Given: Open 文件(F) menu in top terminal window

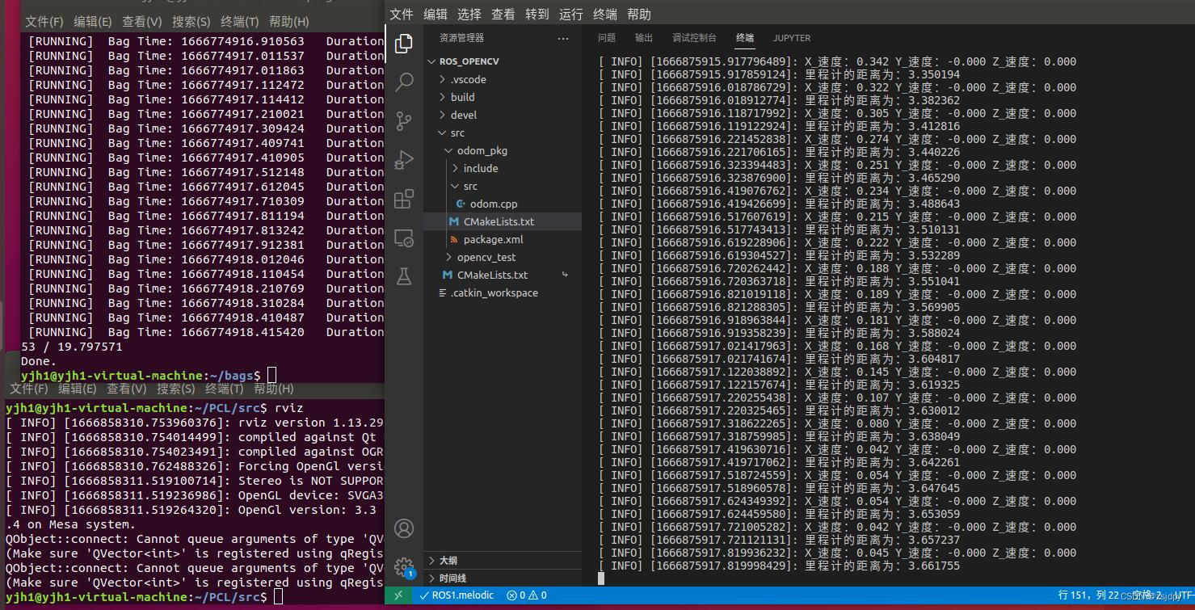Looking at the screenshot, I should point(44,22).
